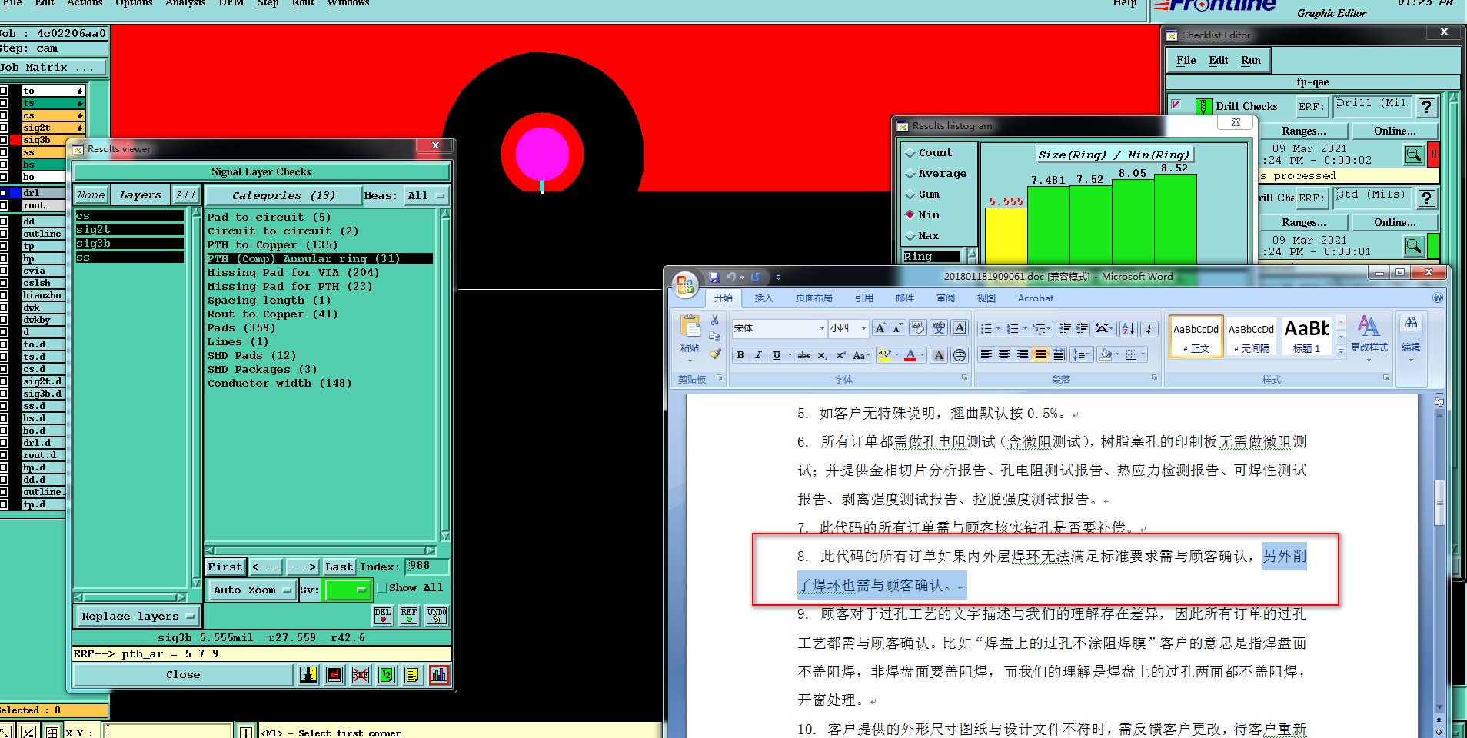Click the green 1/2 page icon in Results viewer
Viewport: 1467px width, 738px height.
(387, 675)
